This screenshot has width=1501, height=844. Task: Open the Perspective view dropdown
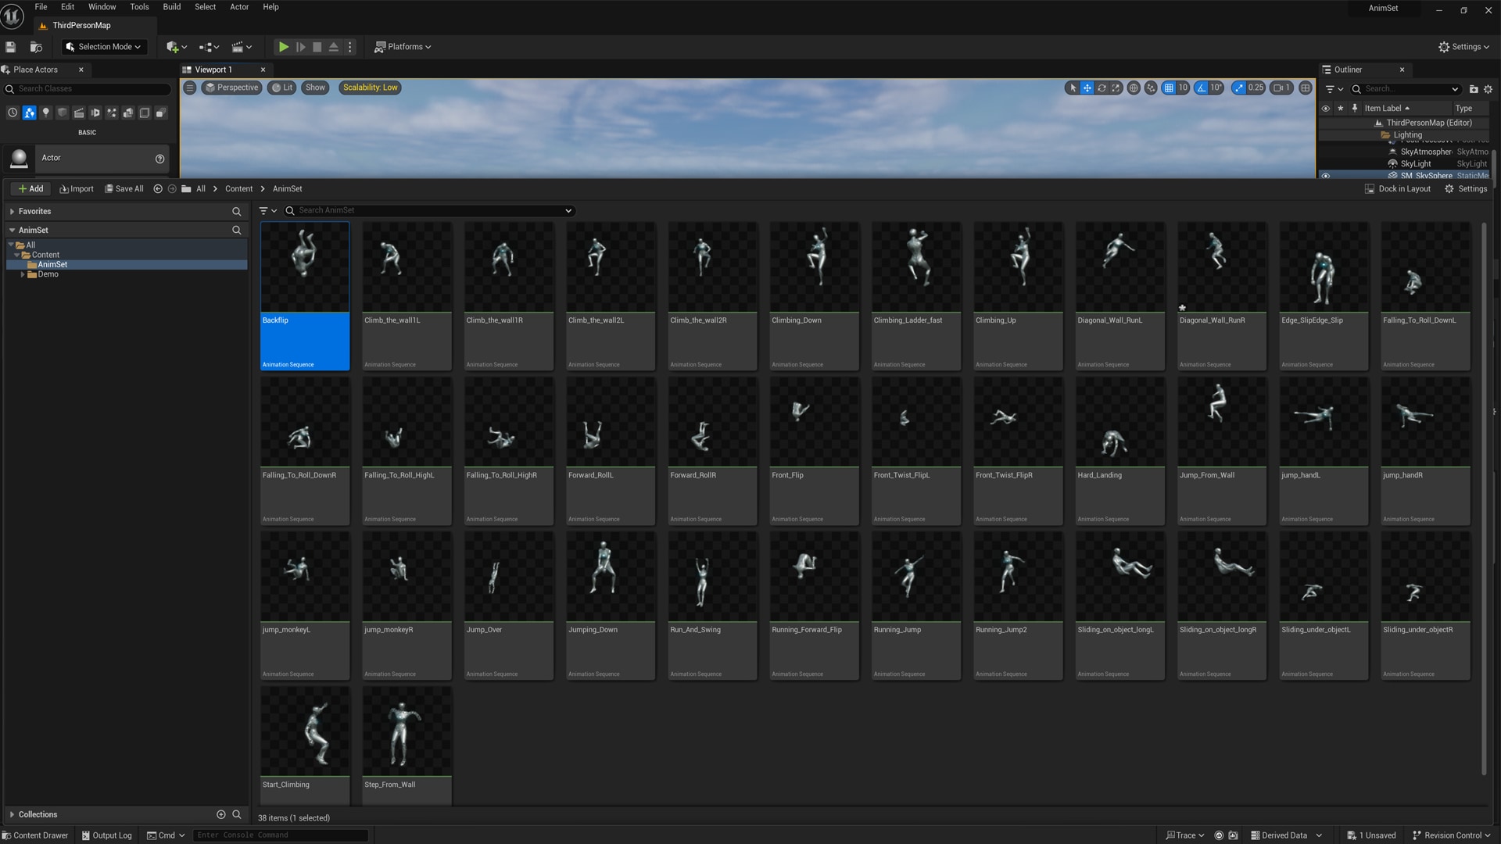click(231, 88)
